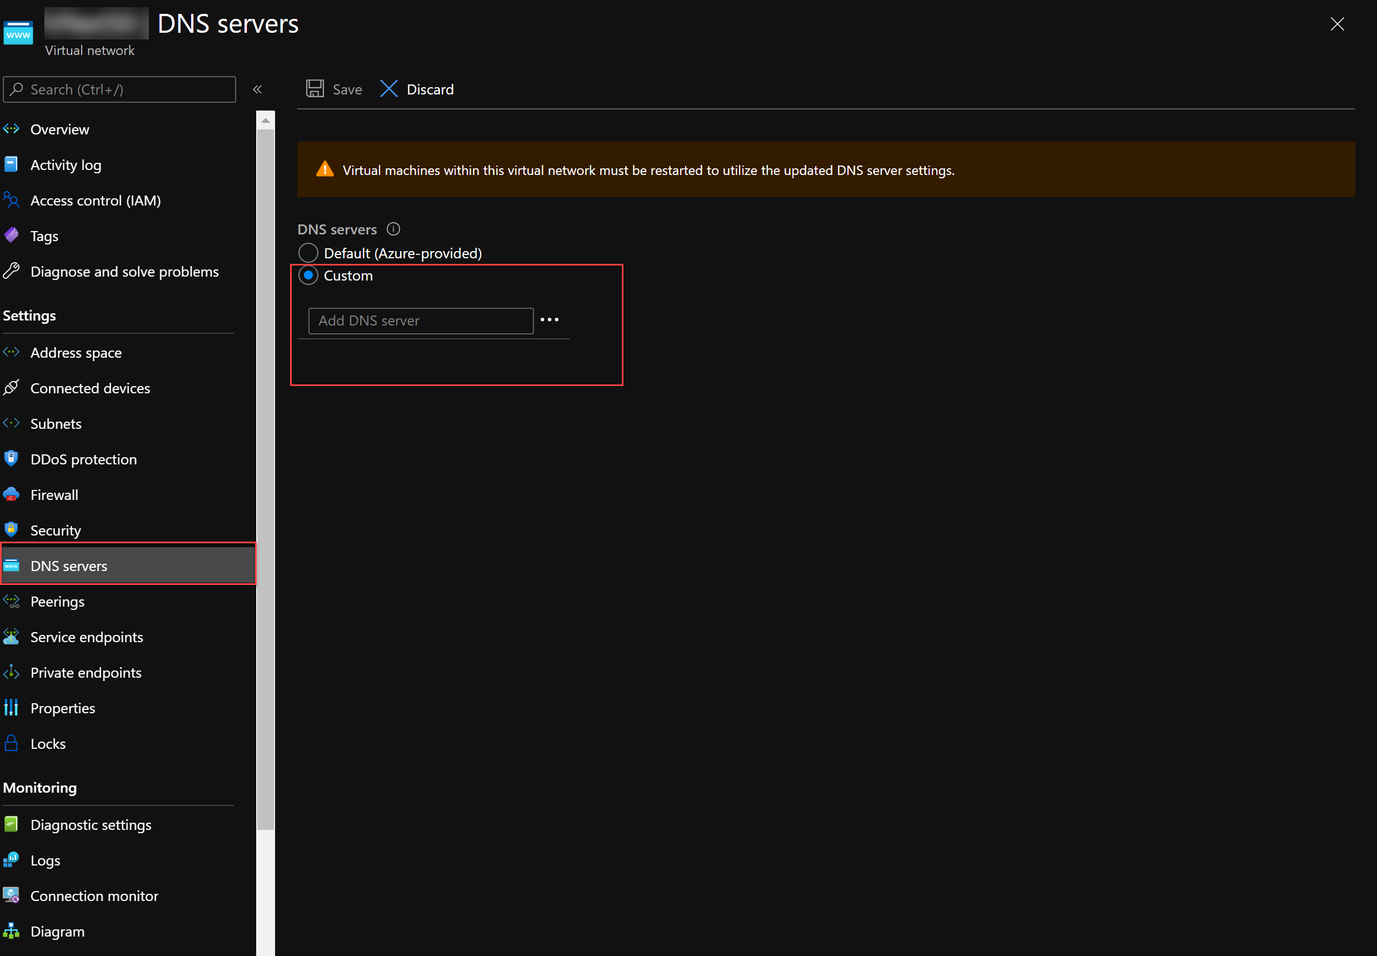Collapse the sidebar with the double chevron
The height and width of the screenshot is (956, 1377).
(258, 89)
